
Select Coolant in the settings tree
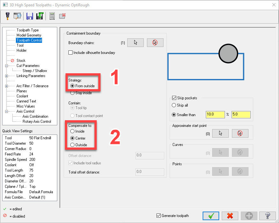click(x=22, y=96)
